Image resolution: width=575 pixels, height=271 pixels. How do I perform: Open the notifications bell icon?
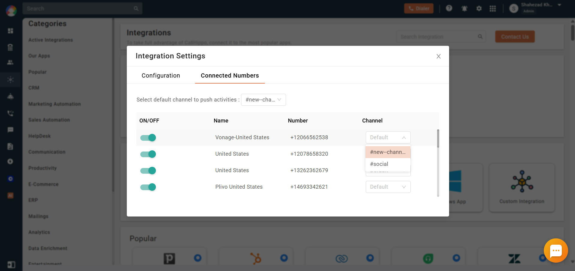(464, 8)
